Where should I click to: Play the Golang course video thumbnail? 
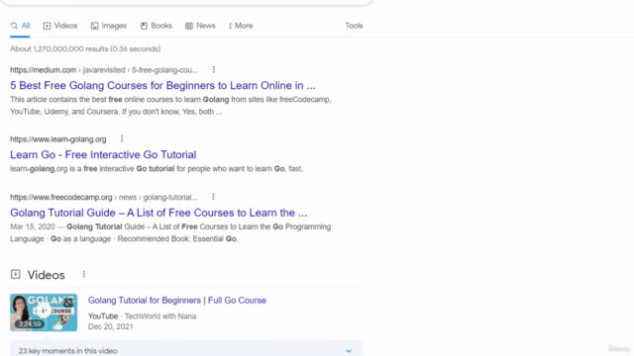[x=44, y=312]
